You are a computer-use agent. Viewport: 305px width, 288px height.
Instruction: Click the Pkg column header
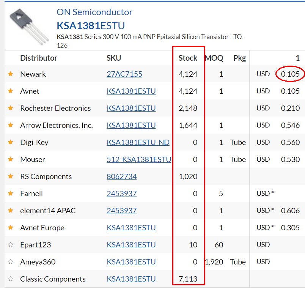pyautogui.click(x=240, y=58)
